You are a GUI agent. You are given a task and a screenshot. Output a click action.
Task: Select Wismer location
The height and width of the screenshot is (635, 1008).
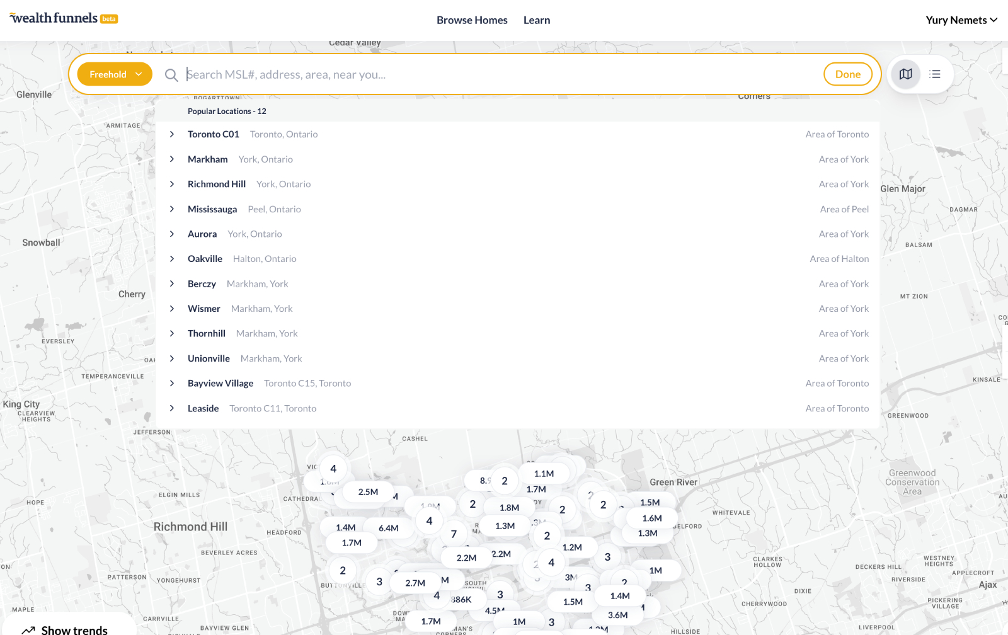pos(518,309)
